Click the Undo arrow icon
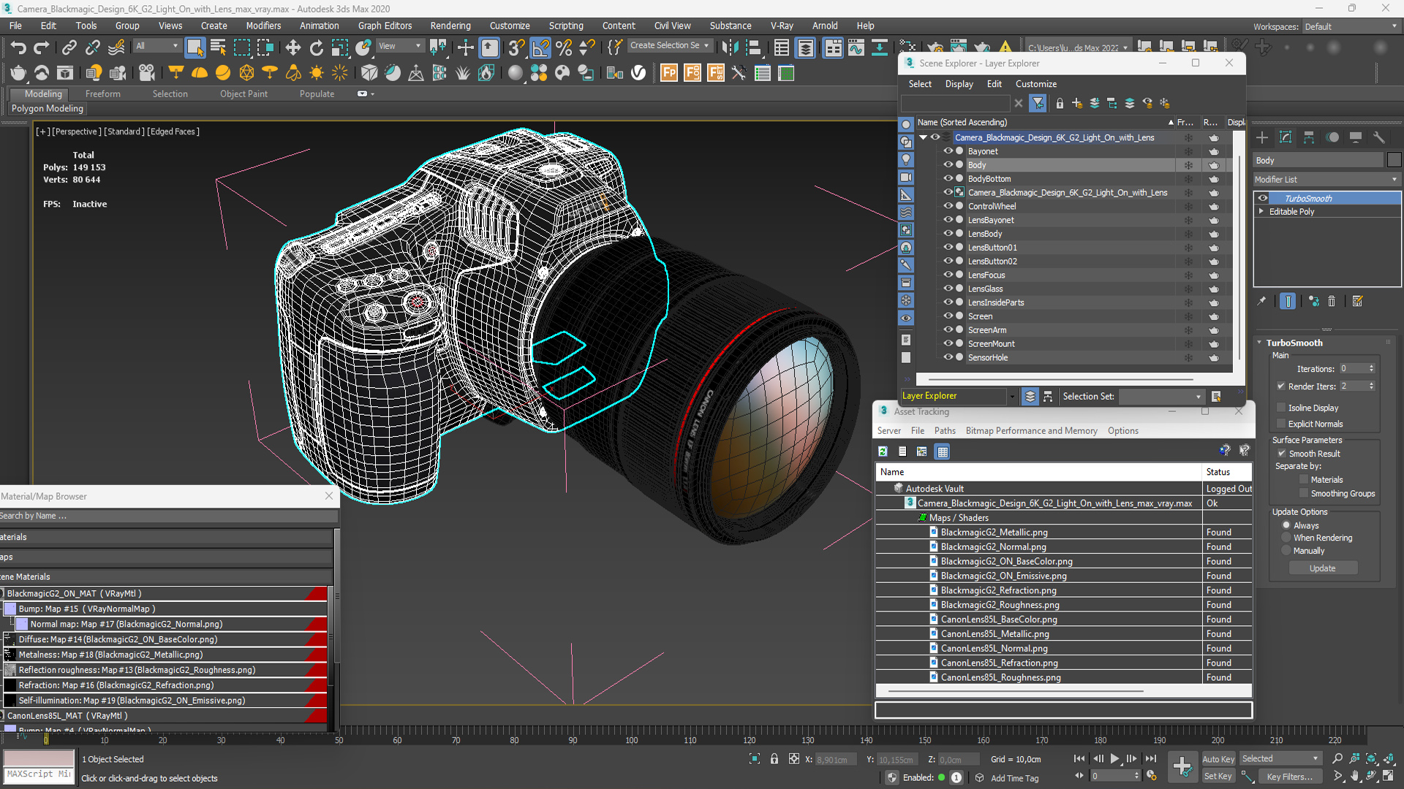 18,47
